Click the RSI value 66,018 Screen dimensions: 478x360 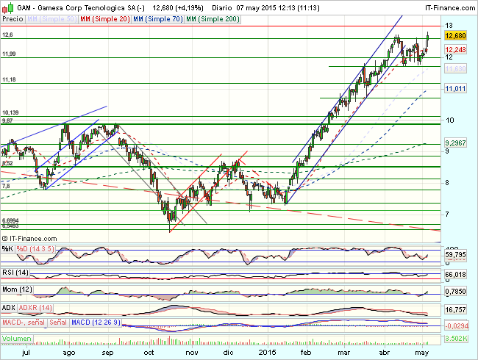(455, 275)
